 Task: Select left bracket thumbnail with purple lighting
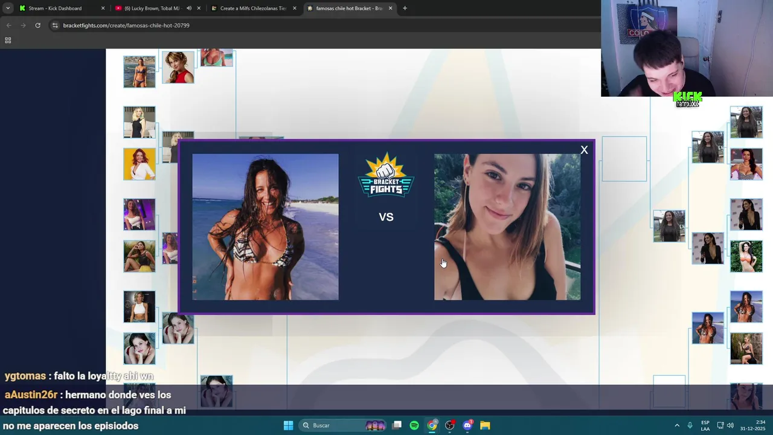(x=140, y=214)
